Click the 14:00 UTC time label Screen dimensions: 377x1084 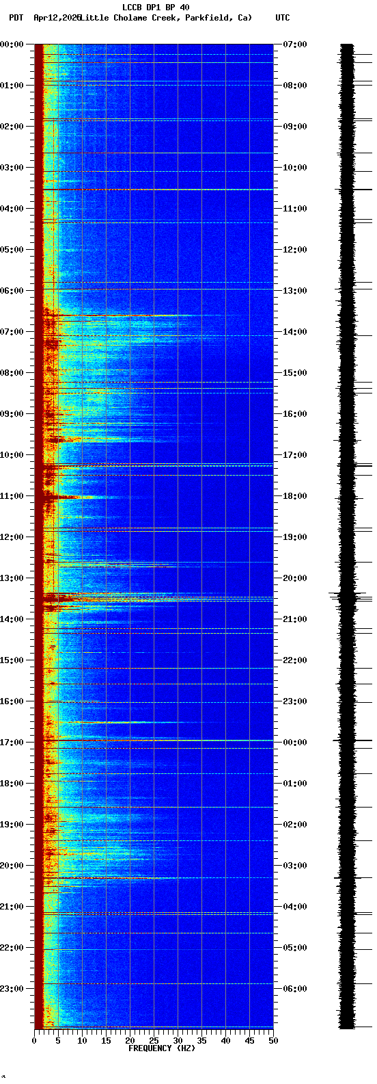click(x=295, y=332)
